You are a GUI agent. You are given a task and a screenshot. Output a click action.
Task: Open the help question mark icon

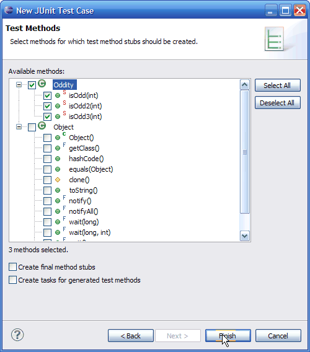17,335
